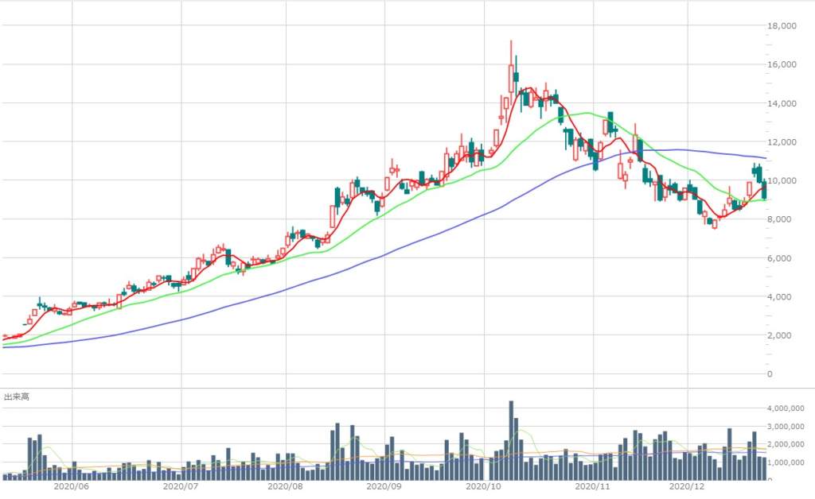Click the 2020/07 date label
This screenshot has height=499, width=815.
[x=181, y=486]
